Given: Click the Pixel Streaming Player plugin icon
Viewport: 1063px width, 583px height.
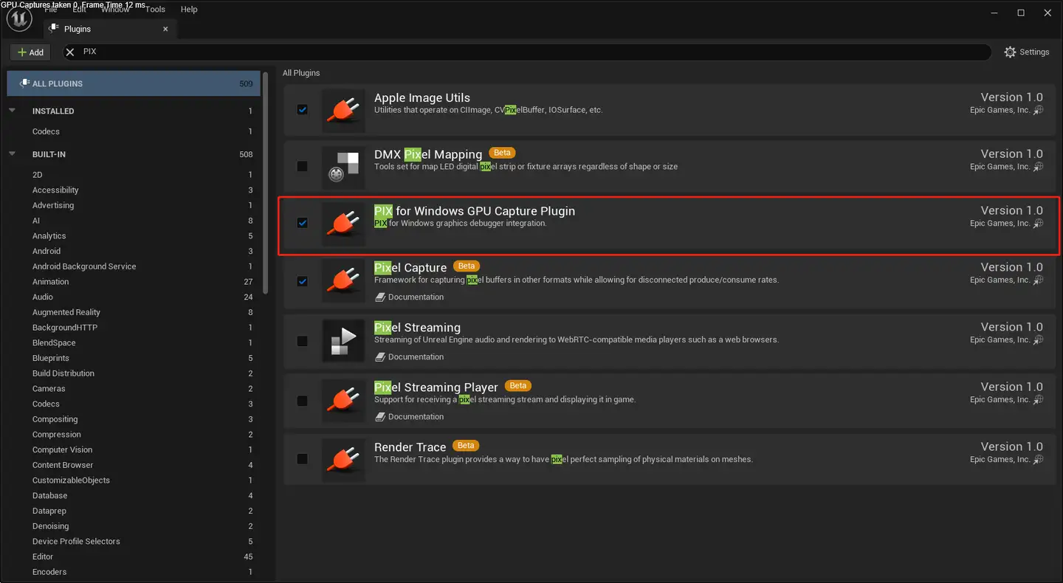Looking at the screenshot, I should click(x=343, y=401).
